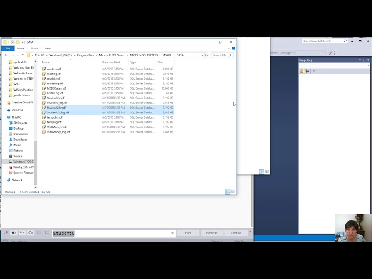Click the magnifier icon in Explorer search
This screenshot has height=279, width=372.
[x=230, y=55]
